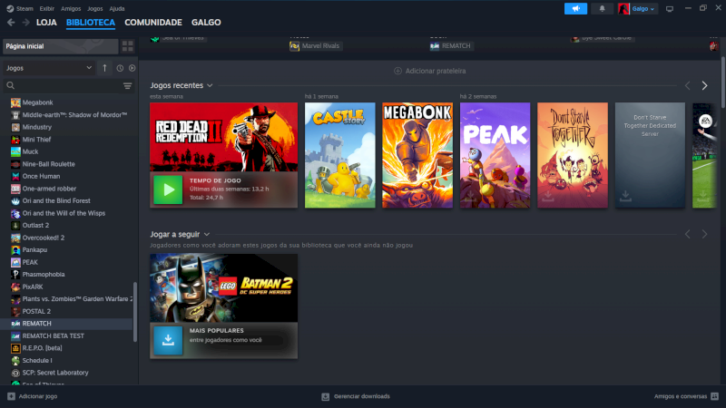Click the blue download button for LEGO Batman 2

pyautogui.click(x=168, y=338)
